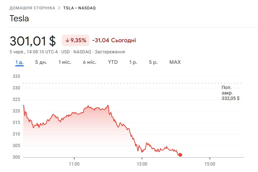
Task: Click the -31,04 Сьогодні change text
Action: click(114, 40)
